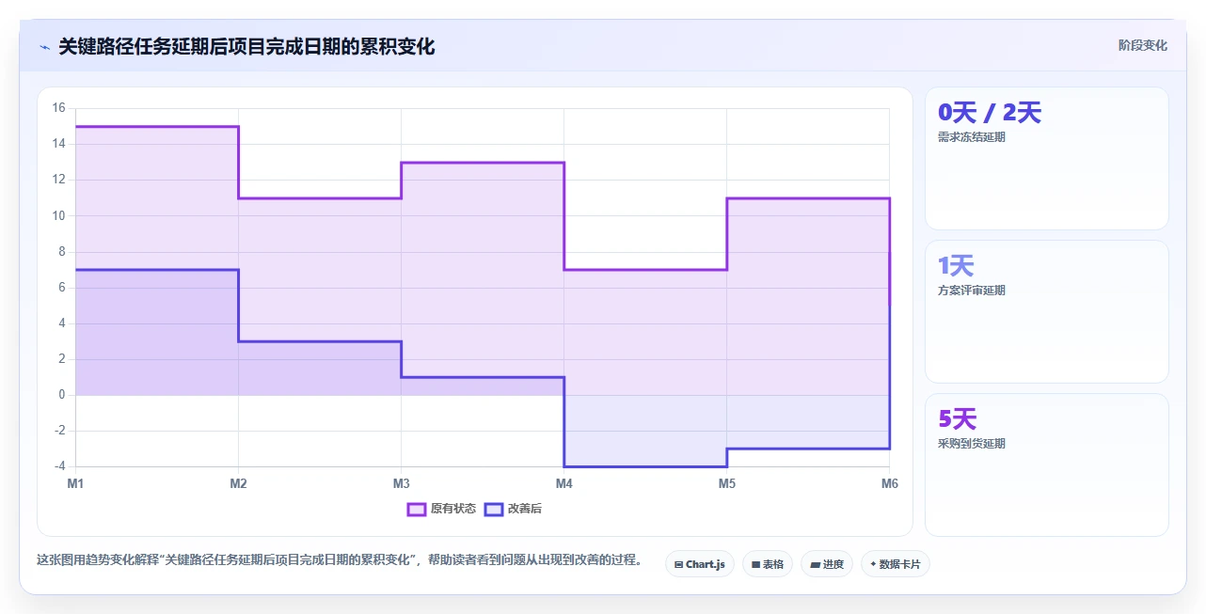Click the 数据卡片 tag pill
Image resolution: width=1206 pixels, height=614 pixels.
tap(895, 564)
